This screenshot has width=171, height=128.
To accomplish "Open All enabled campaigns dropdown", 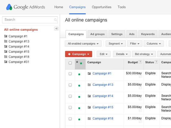I will tap(83, 44).
